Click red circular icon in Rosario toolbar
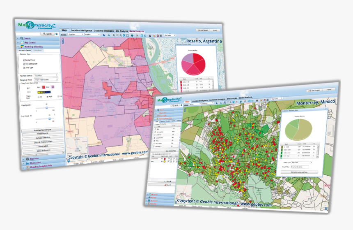 coord(158,36)
